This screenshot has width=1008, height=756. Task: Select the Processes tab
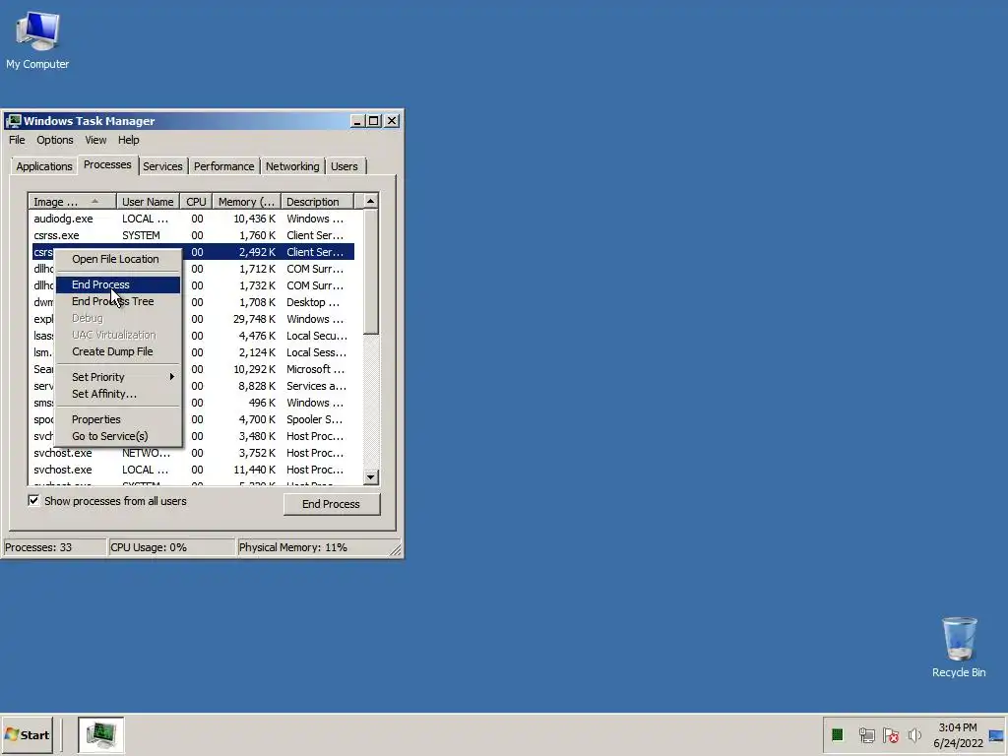[107, 164]
